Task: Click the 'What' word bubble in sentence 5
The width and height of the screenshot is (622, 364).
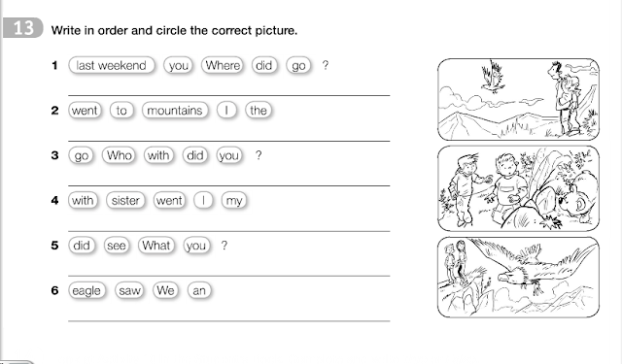Action: 156,246
